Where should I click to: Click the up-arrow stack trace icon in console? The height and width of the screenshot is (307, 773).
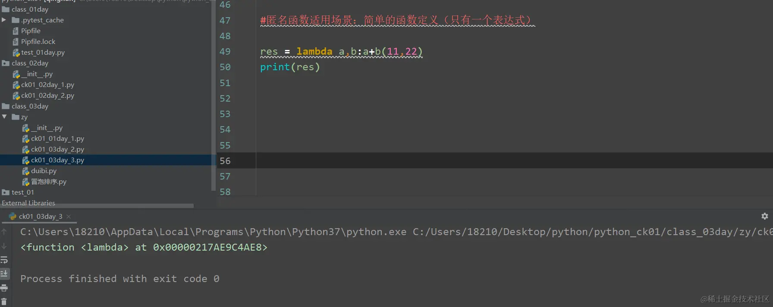coord(4,232)
